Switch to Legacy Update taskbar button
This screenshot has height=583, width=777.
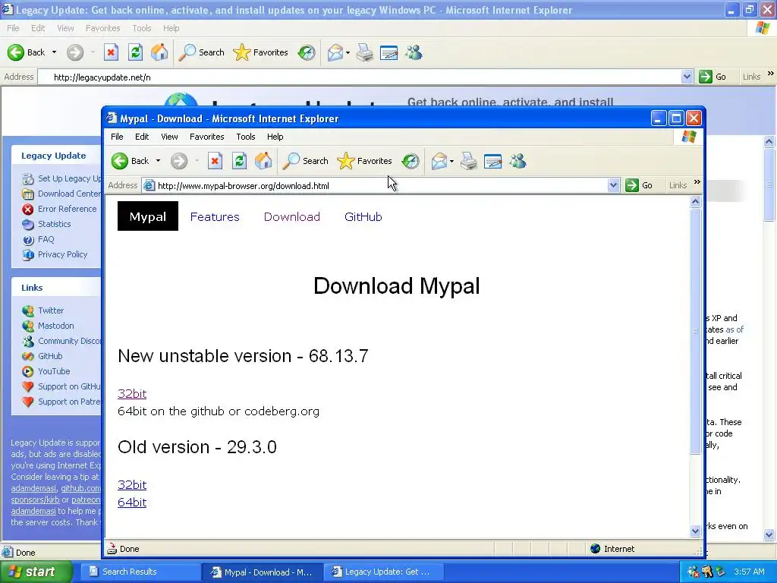tap(383, 572)
